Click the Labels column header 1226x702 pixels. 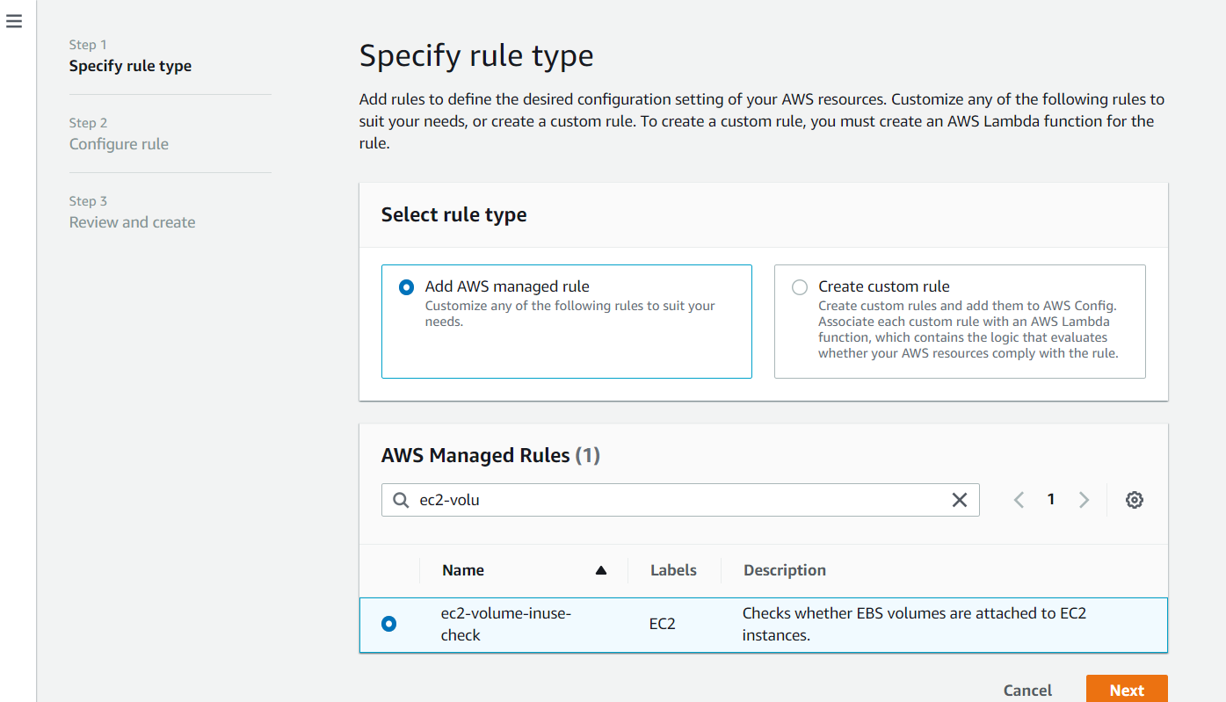pos(673,570)
